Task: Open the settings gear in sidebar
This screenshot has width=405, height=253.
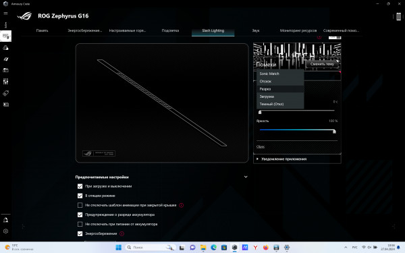Action: (5, 231)
